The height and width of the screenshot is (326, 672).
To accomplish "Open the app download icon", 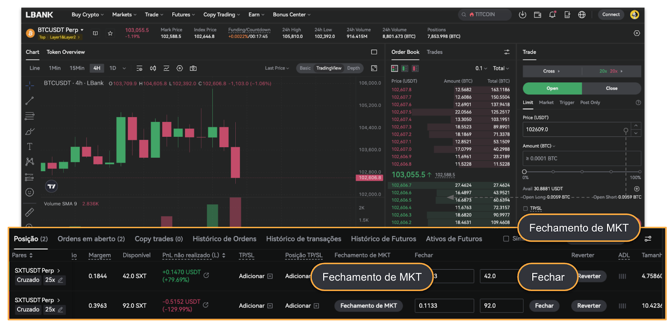I will pyautogui.click(x=522, y=15).
